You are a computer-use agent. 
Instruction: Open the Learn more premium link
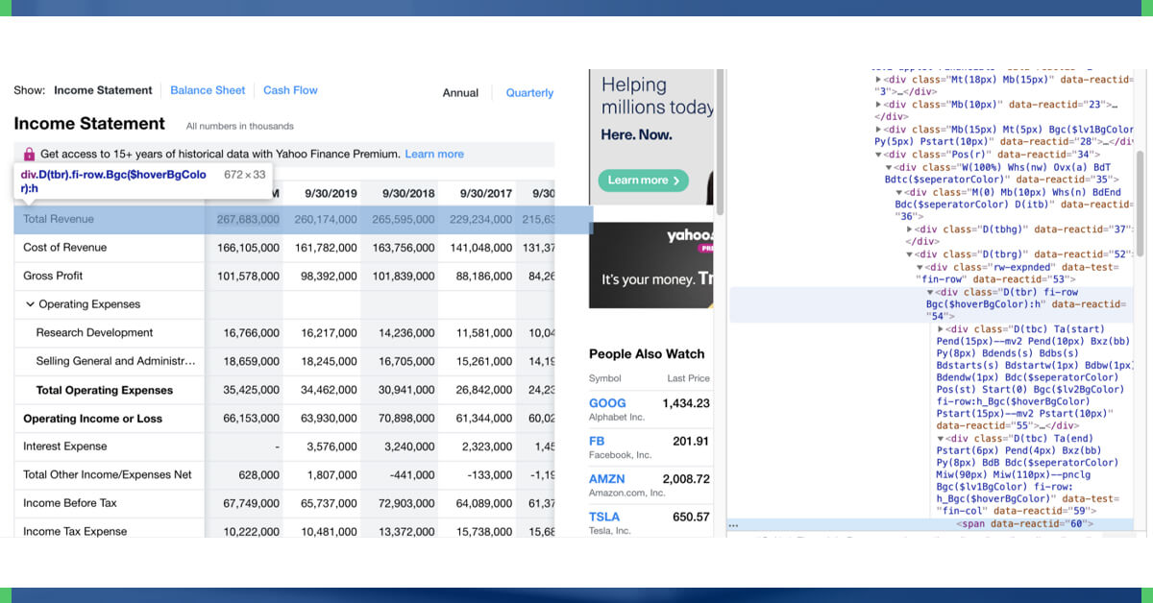pyautogui.click(x=434, y=154)
